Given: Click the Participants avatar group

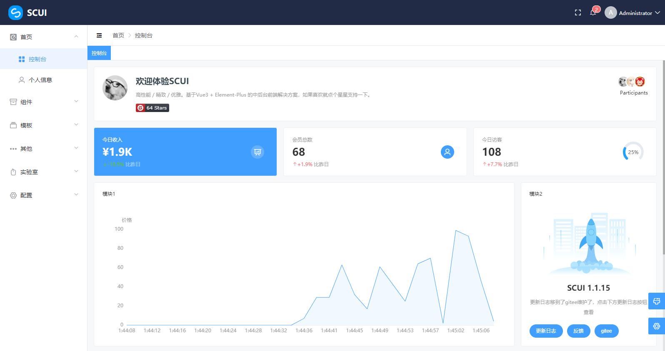Looking at the screenshot, I should point(632,82).
